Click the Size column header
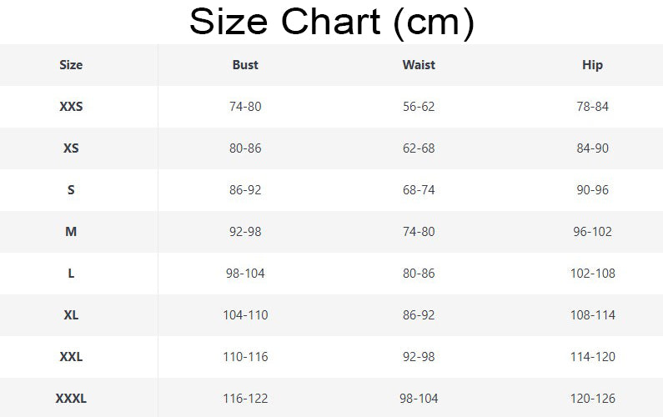 point(71,65)
